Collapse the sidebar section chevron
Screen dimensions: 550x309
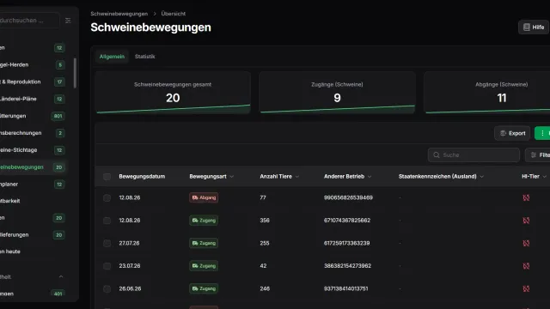click(61, 276)
